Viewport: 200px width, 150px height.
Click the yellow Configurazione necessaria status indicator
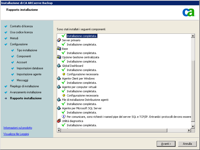click(64, 74)
